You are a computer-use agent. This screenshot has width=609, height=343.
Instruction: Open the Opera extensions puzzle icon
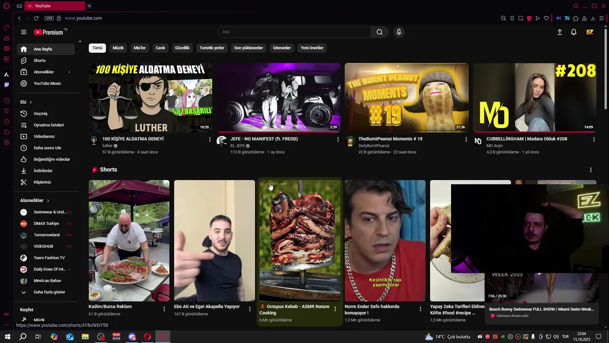[576, 18]
